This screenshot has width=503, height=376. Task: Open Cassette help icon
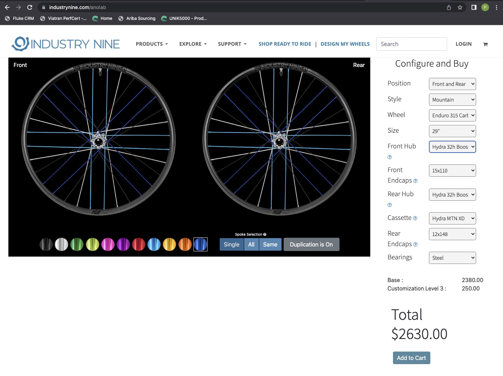point(415,218)
